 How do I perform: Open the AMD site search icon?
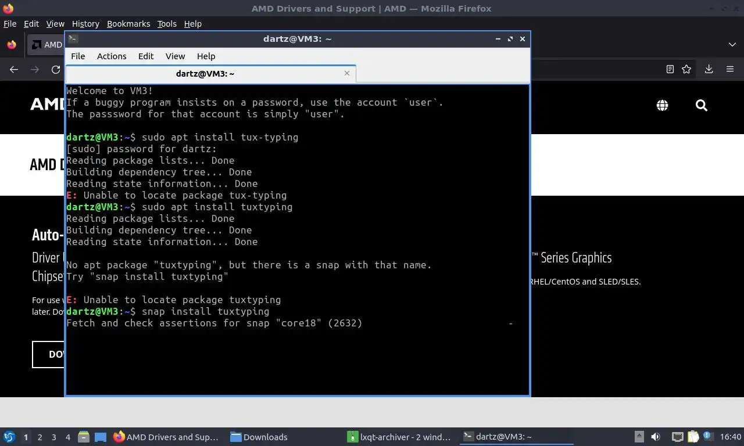[702, 105]
